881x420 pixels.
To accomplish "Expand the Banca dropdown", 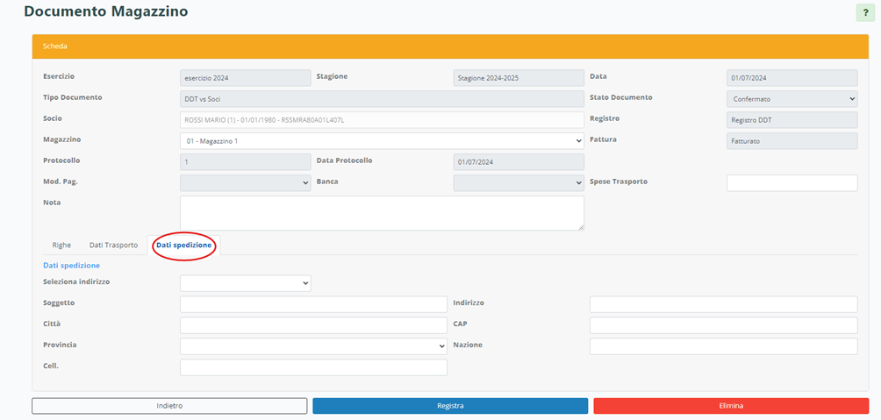I will point(518,182).
